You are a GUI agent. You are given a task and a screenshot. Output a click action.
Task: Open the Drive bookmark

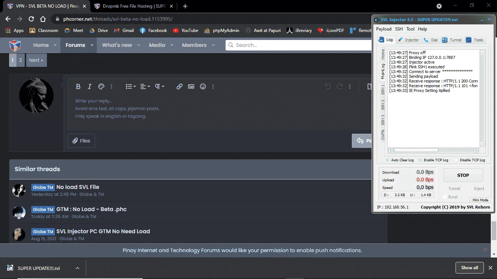[x=99, y=31]
